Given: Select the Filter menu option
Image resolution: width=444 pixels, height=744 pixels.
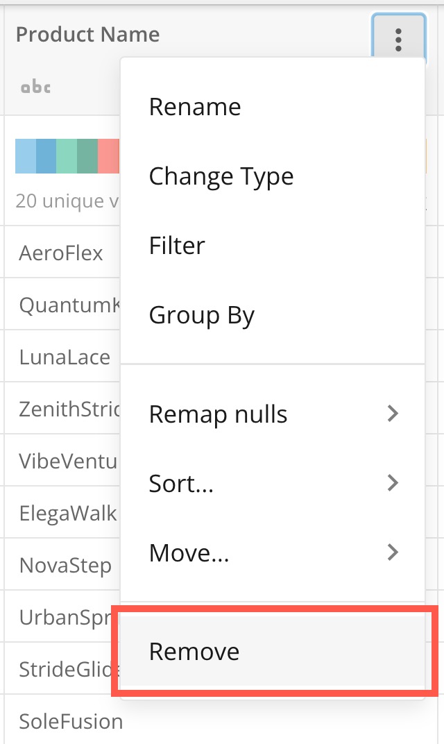Looking at the screenshot, I should click(177, 246).
